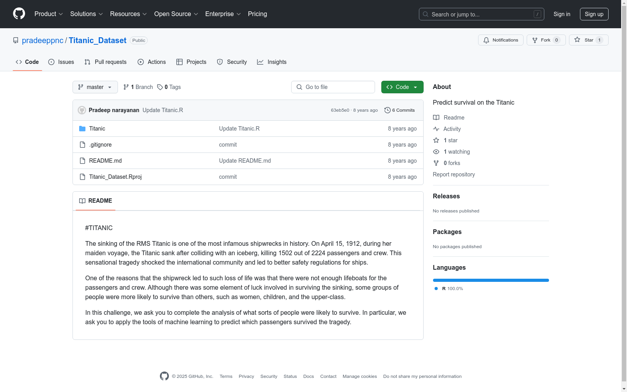Open the Titanic_Dataset repository link
627x392 pixels.
pos(98,40)
